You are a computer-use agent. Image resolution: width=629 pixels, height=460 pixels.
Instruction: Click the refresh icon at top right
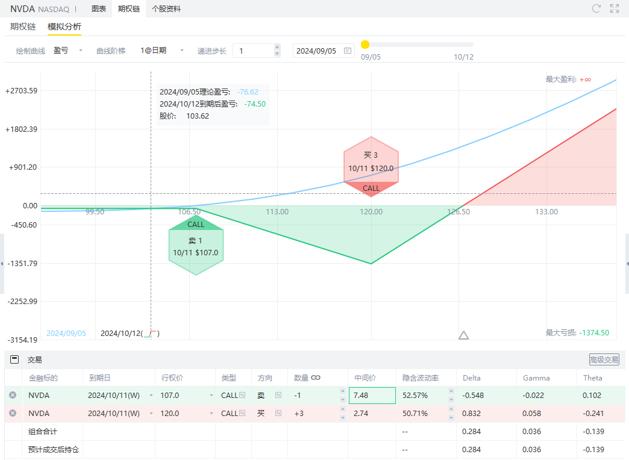(596, 8)
